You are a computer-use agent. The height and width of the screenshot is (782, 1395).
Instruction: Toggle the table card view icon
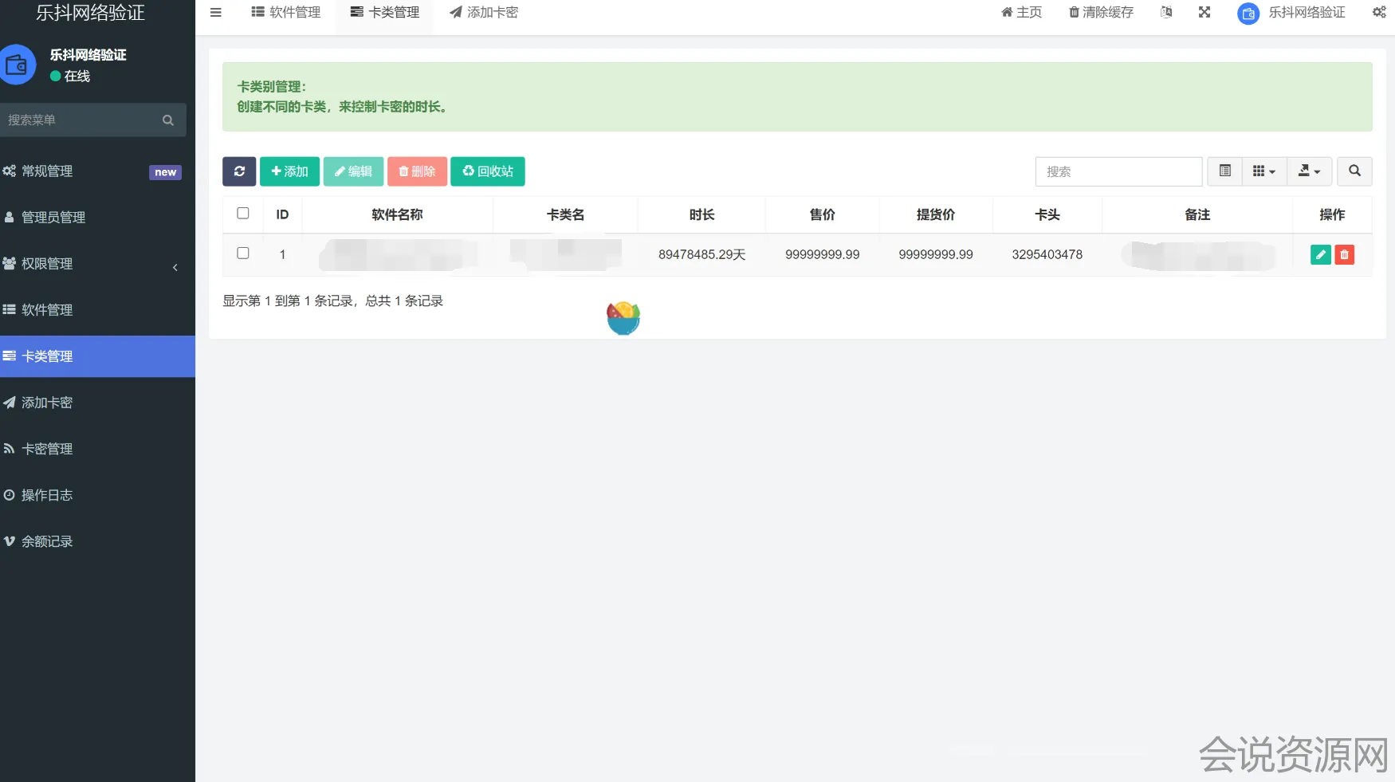point(1224,171)
